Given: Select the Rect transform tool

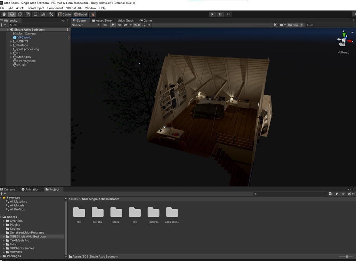Looking at the screenshot, I should pyautogui.click(x=35, y=14).
